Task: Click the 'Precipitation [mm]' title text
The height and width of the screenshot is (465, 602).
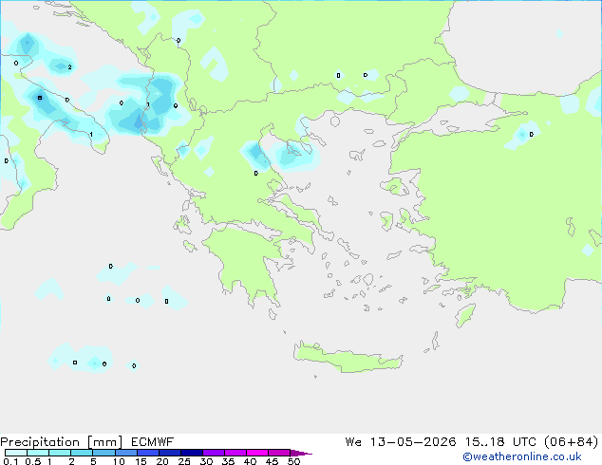Action: (x=62, y=442)
